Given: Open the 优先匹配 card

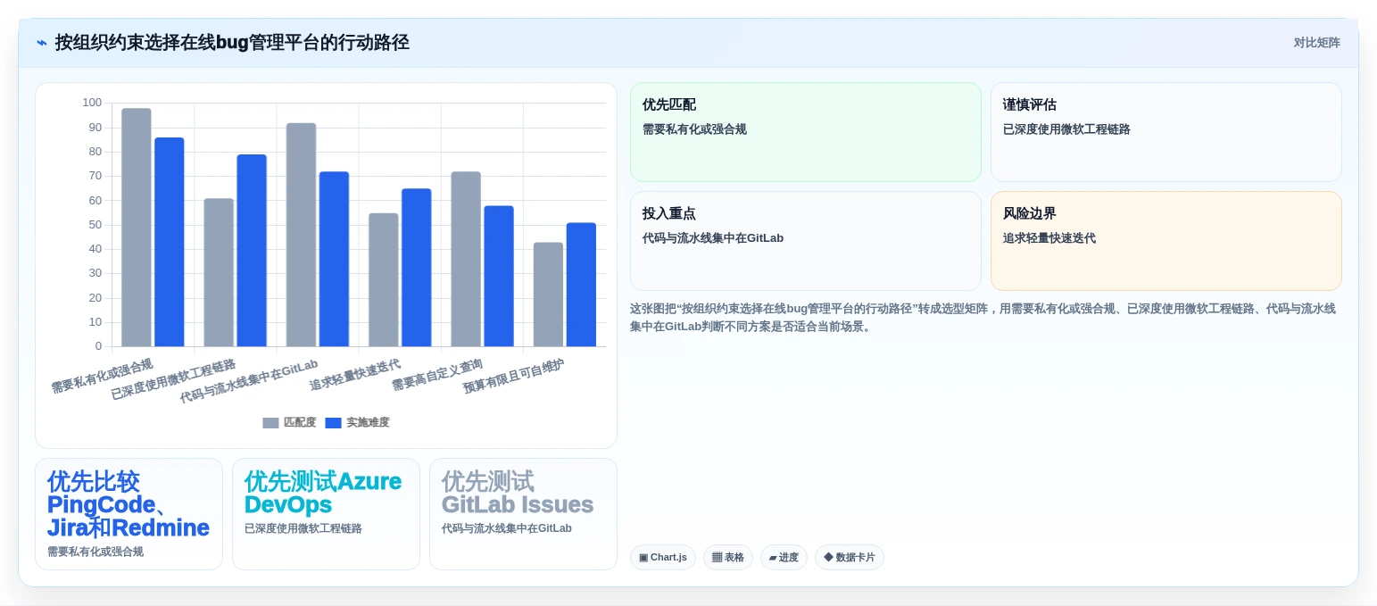Looking at the screenshot, I should pos(805,132).
